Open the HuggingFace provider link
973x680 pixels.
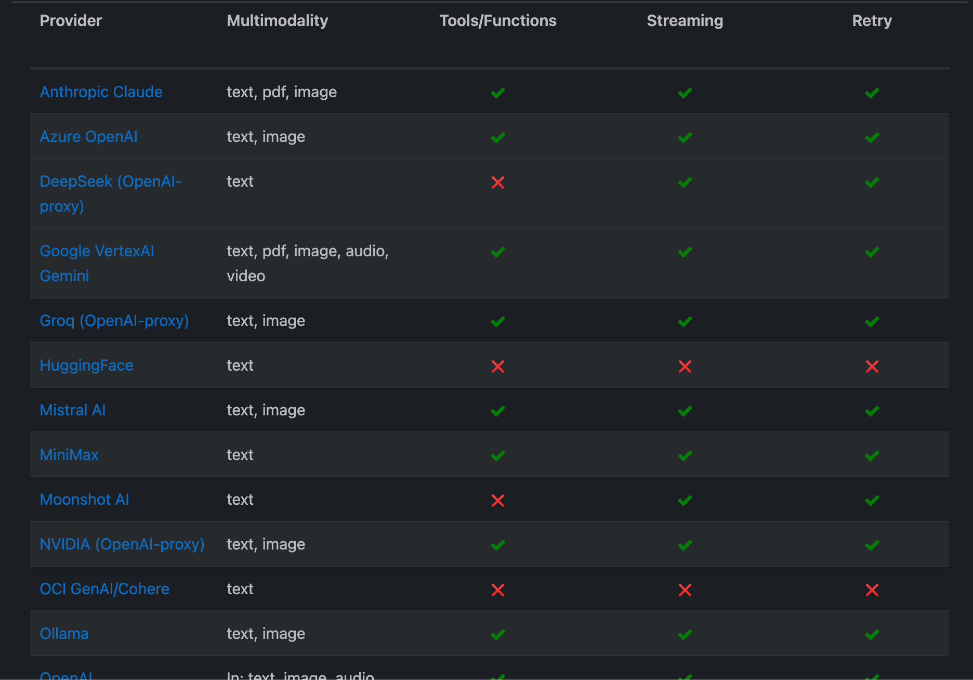[x=87, y=365]
